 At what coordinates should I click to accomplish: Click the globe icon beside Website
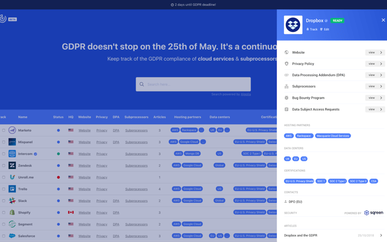286,52
